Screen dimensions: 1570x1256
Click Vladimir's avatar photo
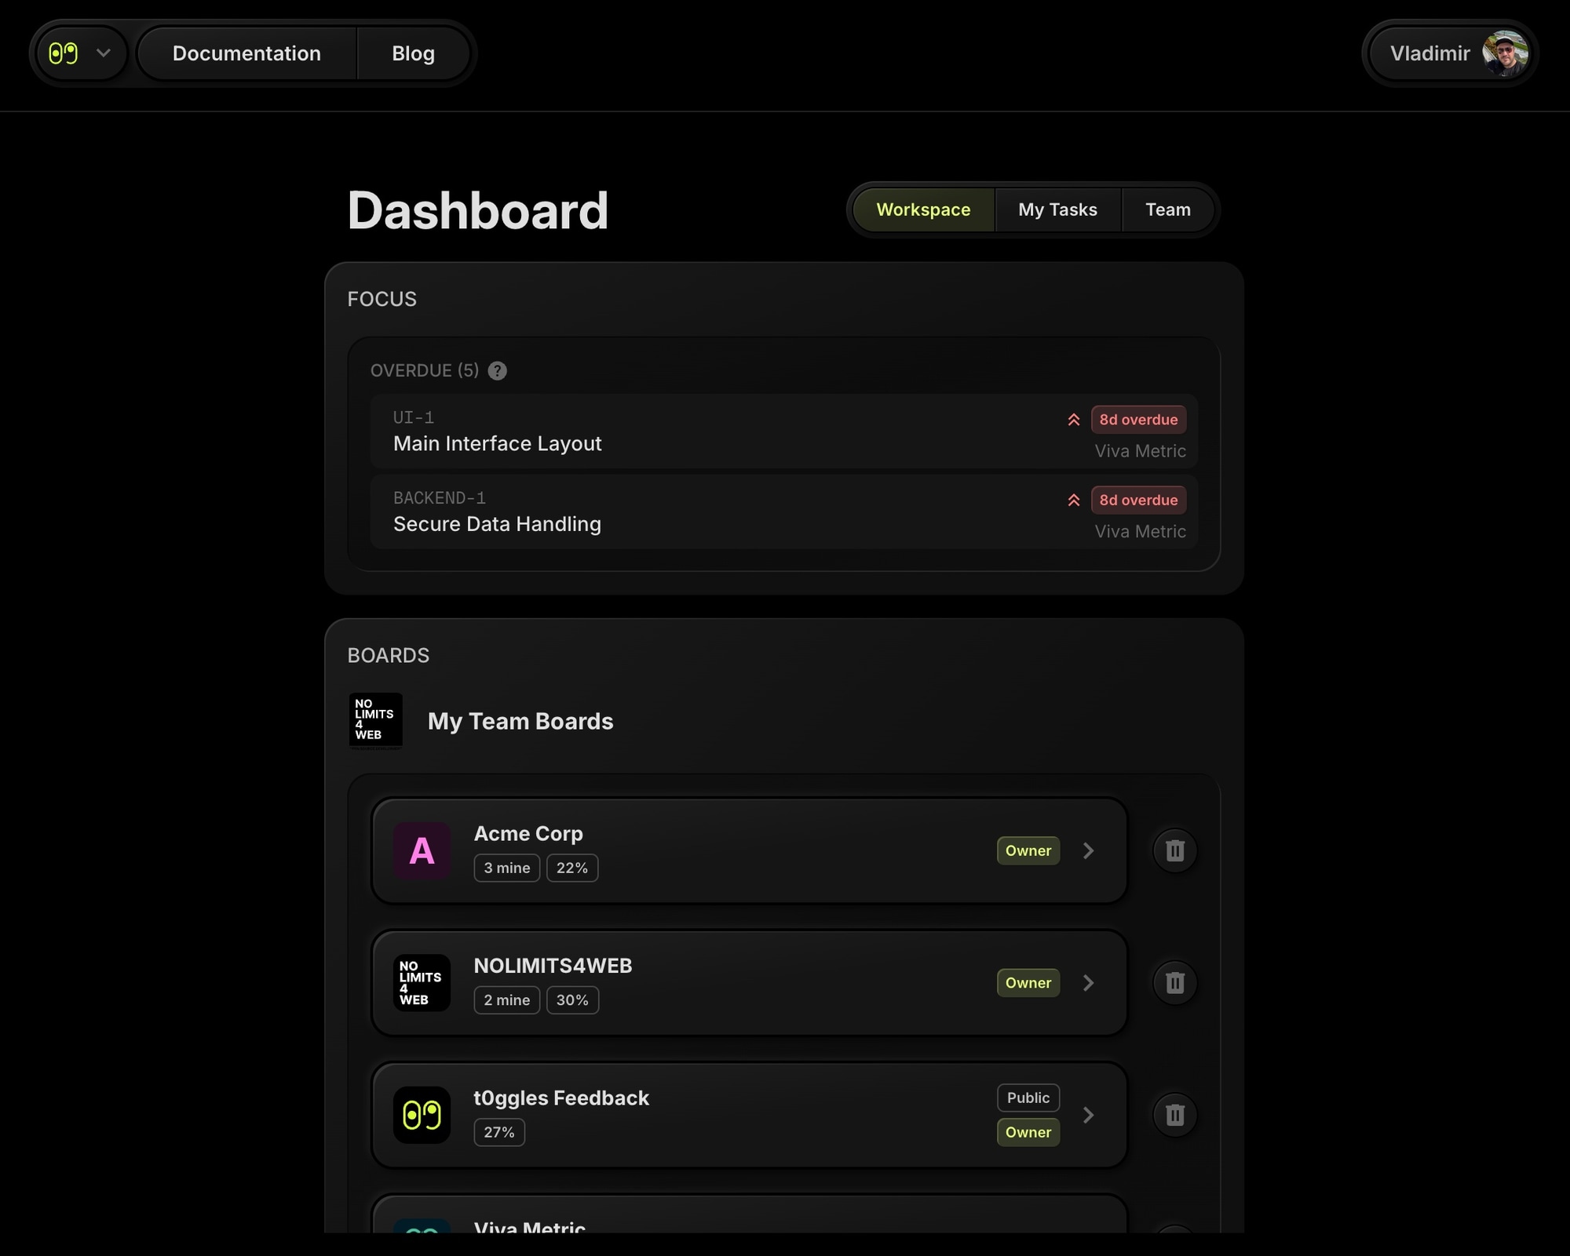1505,53
